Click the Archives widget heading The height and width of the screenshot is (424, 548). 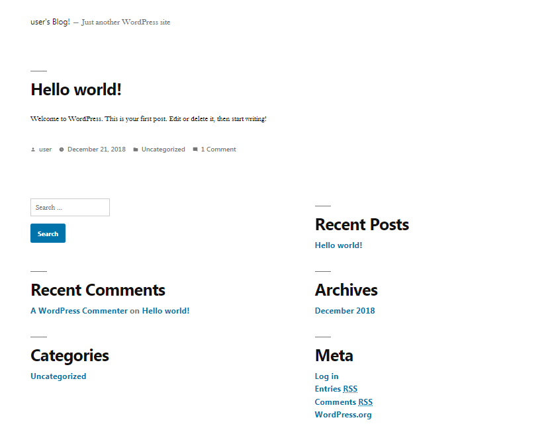pos(346,290)
